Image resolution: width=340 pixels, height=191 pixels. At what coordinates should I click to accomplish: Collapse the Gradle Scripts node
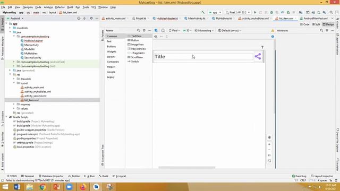point(6,117)
